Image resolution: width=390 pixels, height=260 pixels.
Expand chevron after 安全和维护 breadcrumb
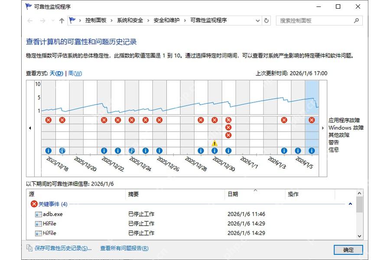coord(185,20)
